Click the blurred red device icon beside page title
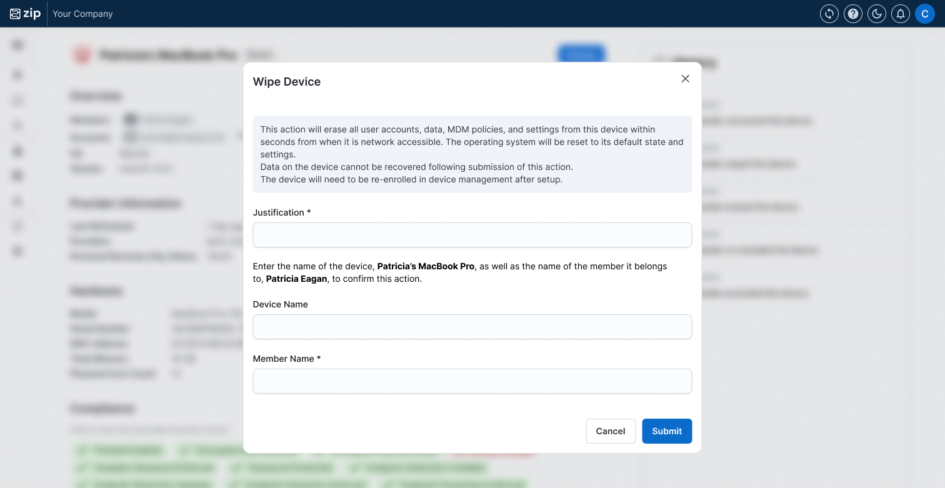The height and width of the screenshot is (488, 945). (x=82, y=56)
